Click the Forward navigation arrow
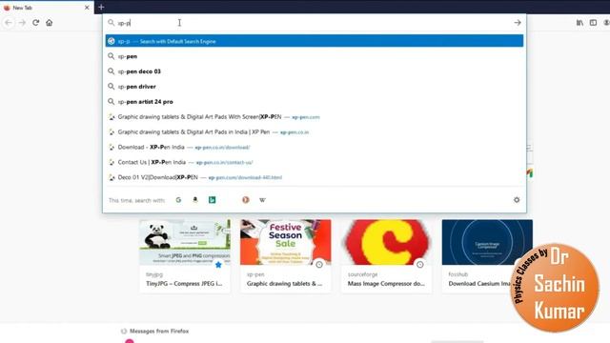Viewport: 610px width, 343px height. coord(22,23)
